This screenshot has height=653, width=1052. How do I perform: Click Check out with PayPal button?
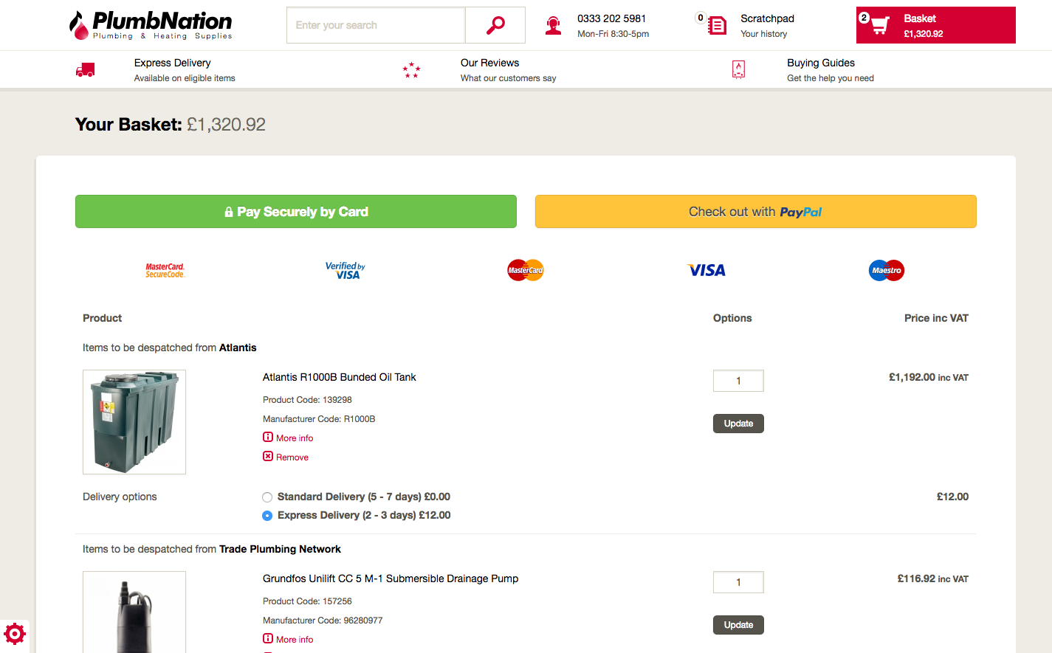coord(756,212)
